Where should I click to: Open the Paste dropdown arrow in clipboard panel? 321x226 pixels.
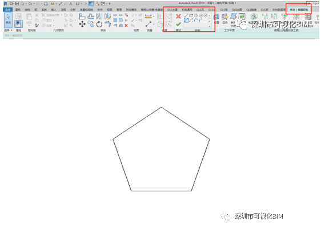click(x=29, y=26)
